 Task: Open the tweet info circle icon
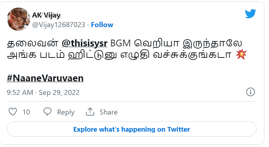pyautogui.click(x=250, y=92)
